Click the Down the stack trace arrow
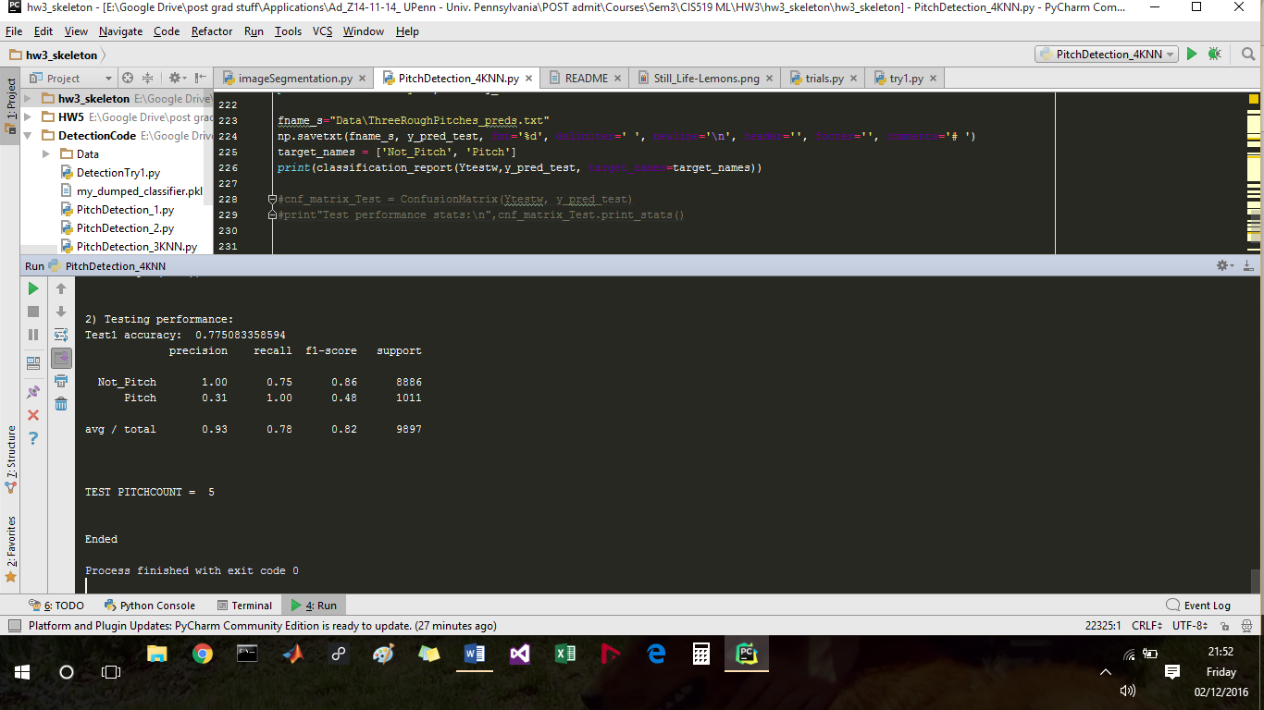This screenshot has height=710, width=1264. [x=61, y=312]
